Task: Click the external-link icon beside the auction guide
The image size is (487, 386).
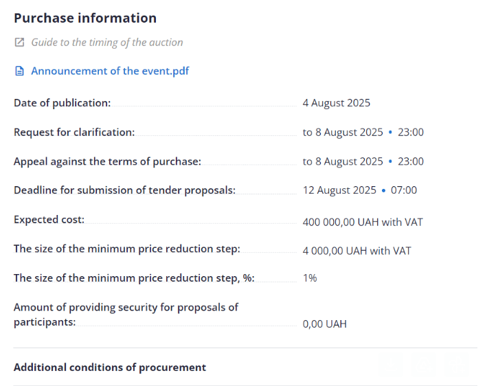Action: click(19, 43)
